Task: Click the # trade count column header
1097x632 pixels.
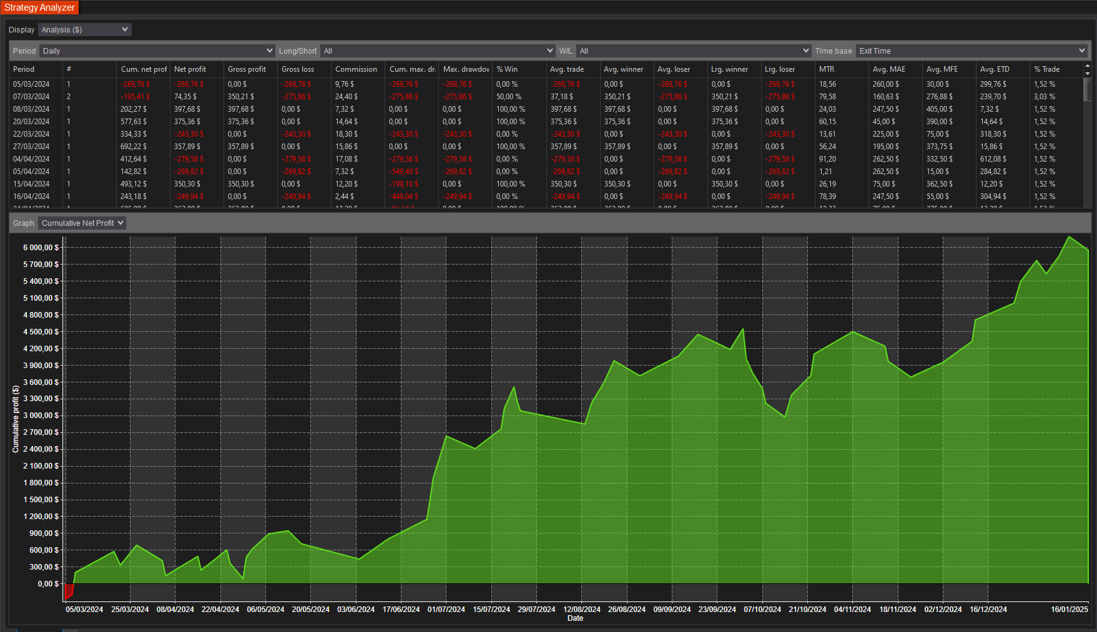Action: click(x=90, y=69)
